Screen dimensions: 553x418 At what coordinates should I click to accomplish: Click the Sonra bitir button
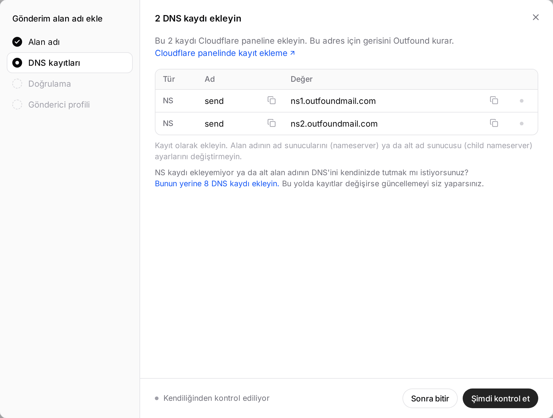tap(430, 398)
